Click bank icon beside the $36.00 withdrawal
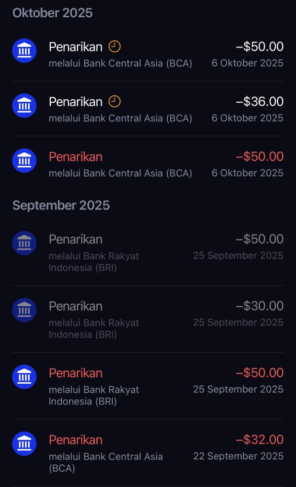Viewport: 296px width, 487px height. [x=24, y=105]
